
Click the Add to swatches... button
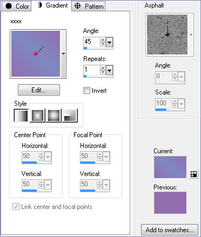170,229
